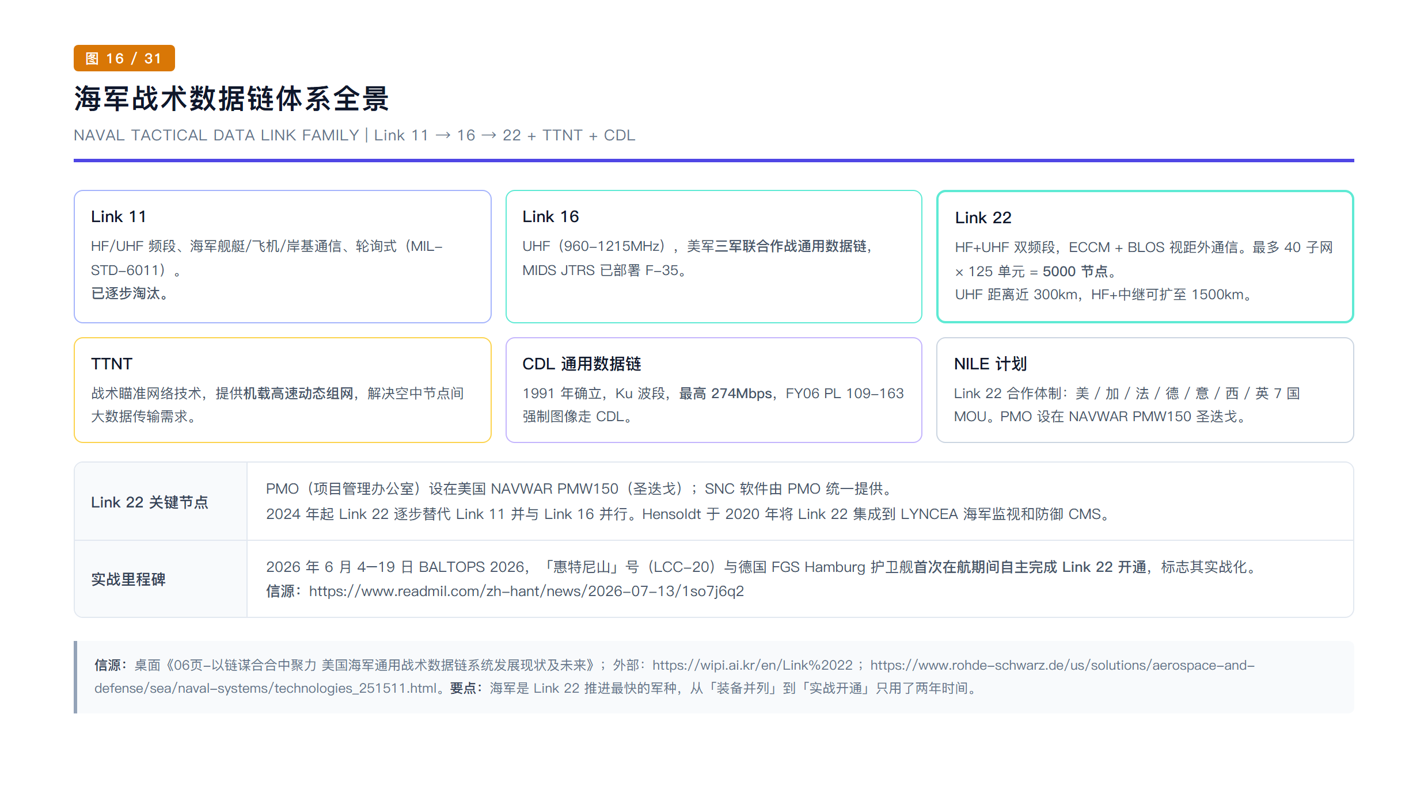Click the Link 22 UHF 距离近 300km line
This screenshot has height=794, width=1428.
(1104, 295)
